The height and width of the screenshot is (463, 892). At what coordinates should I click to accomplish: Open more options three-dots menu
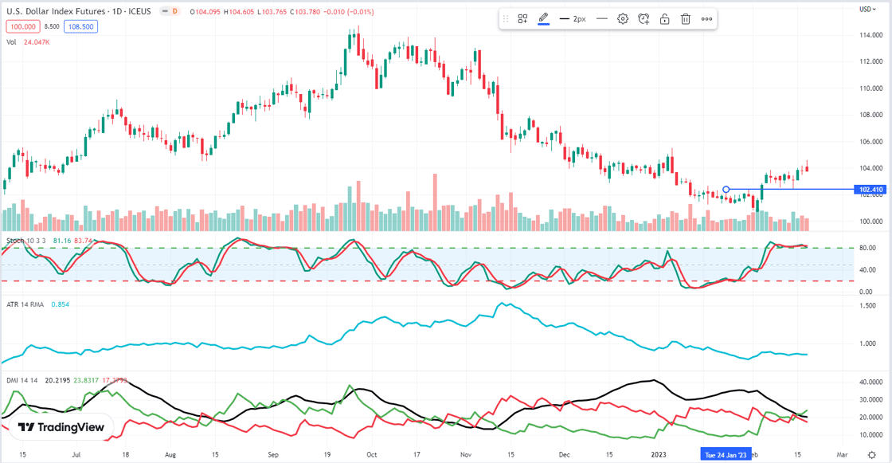click(706, 19)
